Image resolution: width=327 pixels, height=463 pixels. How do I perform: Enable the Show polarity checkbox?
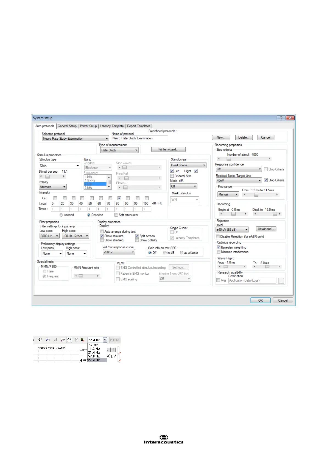[x=137, y=240]
